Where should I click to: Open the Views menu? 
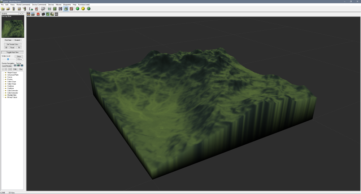(12, 5)
